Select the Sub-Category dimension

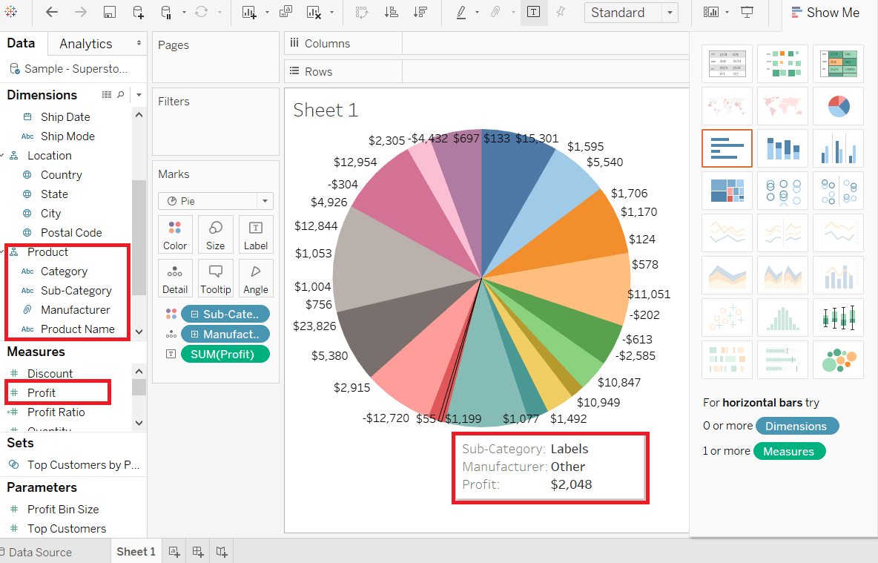point(76,290)
